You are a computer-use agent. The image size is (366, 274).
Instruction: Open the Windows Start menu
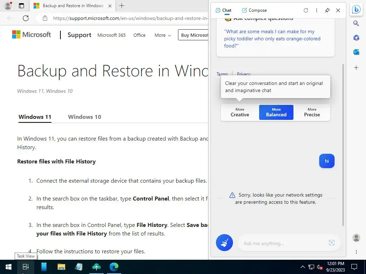coord(9,267)
